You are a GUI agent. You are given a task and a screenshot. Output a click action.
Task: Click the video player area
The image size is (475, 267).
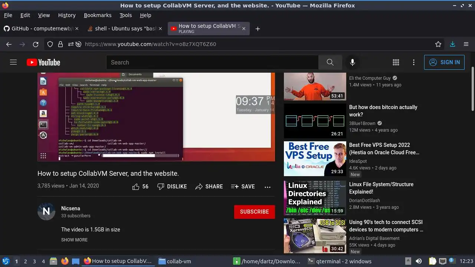click(156, 117)
